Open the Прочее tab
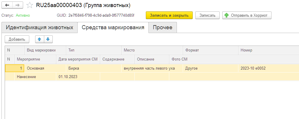Image resolution: width=299 pixels, height=119 pixels. click(163, 27)
